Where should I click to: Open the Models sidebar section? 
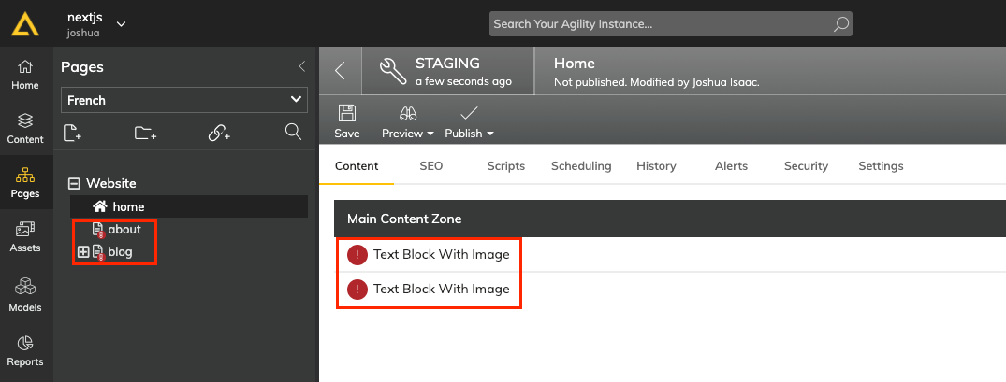tap(25, 297)
